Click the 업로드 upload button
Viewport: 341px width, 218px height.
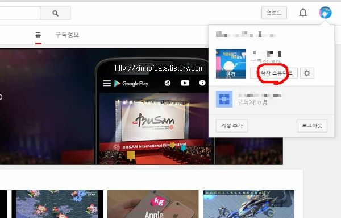click(274, 13)
